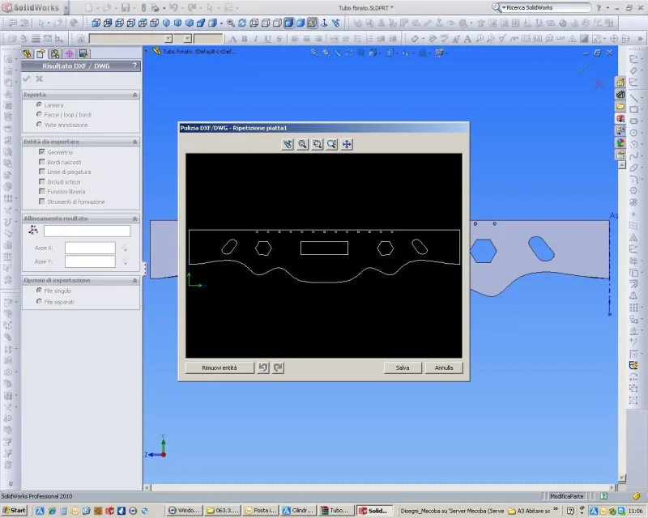
Task: Click the X cancel icon in Risultato DXF/DWG
Action: click(39, 79)
